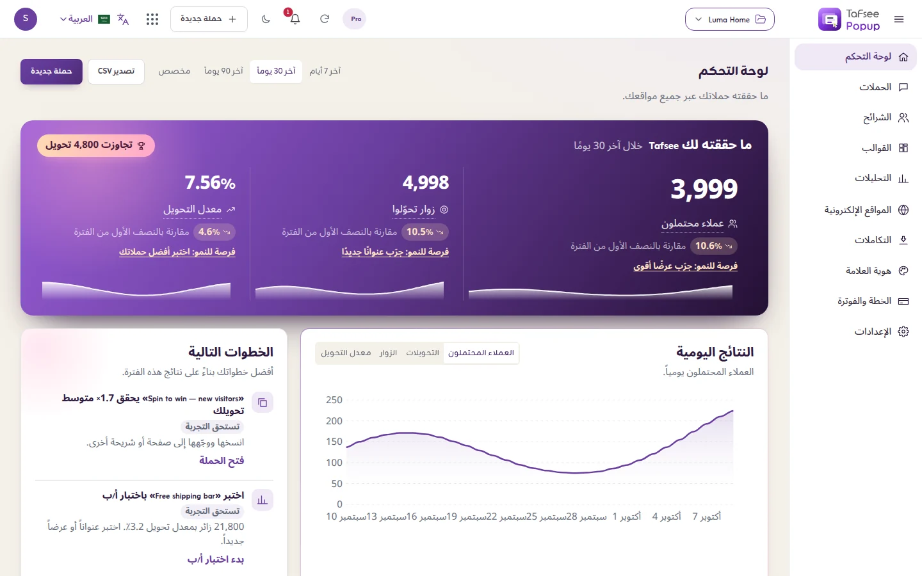Image resolution: width=922 pixels, height=576 pixels.
Task: Click the الخطة والفوترة card icon
Action: click(903, 301)
